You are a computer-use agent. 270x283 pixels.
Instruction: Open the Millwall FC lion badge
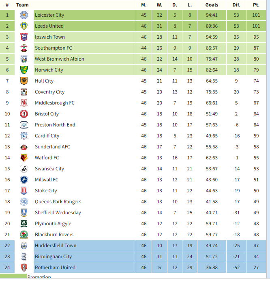(24, 180)
